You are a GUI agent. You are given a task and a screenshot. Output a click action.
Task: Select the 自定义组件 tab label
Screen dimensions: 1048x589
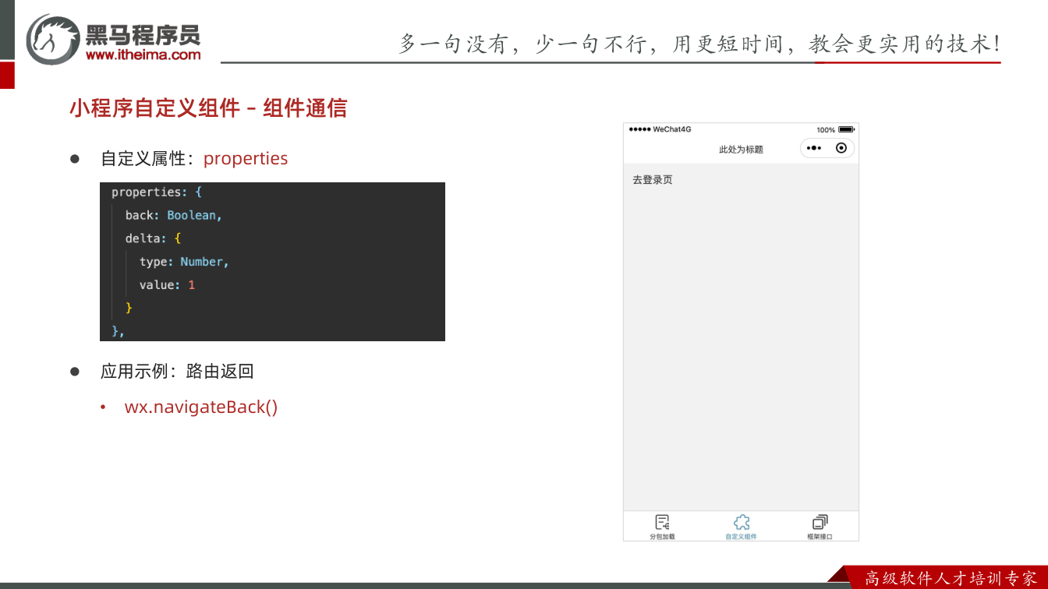click(x=742, y=536)
